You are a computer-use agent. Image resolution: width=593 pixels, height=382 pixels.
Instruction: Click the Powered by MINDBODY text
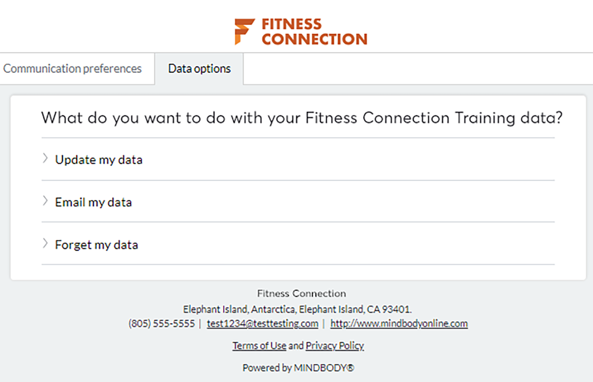(x=298, y=368)
